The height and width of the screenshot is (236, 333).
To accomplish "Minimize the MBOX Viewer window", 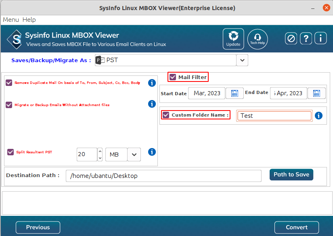I will click(x=312, y=8).
